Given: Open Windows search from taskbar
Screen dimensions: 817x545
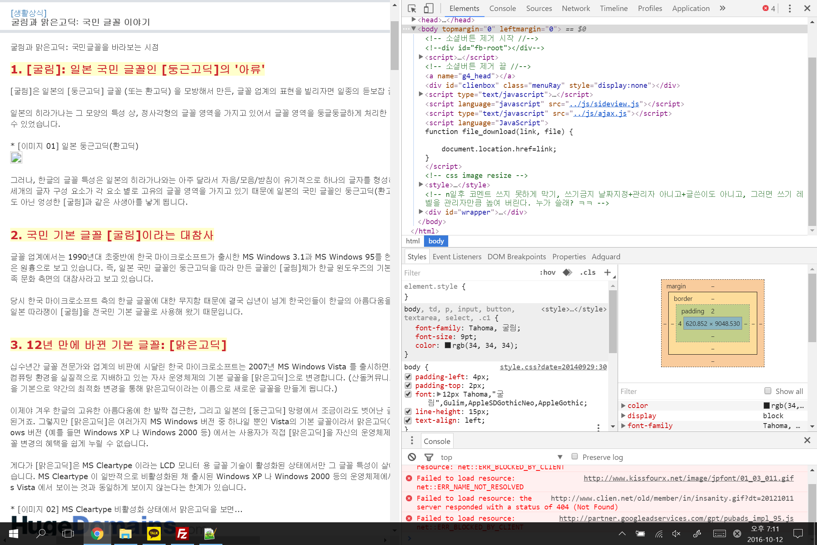Looking at the screenshot, I should pyautogui.click(x=41, y=534).
